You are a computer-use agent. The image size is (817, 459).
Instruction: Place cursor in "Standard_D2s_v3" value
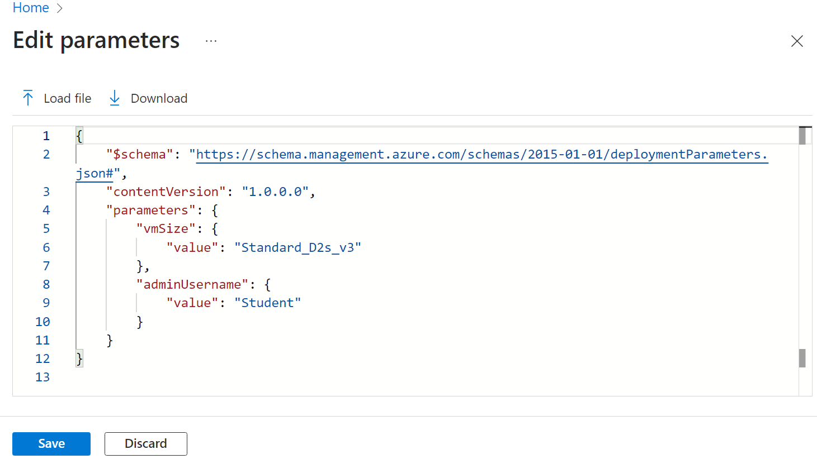(x=297, y=247)
